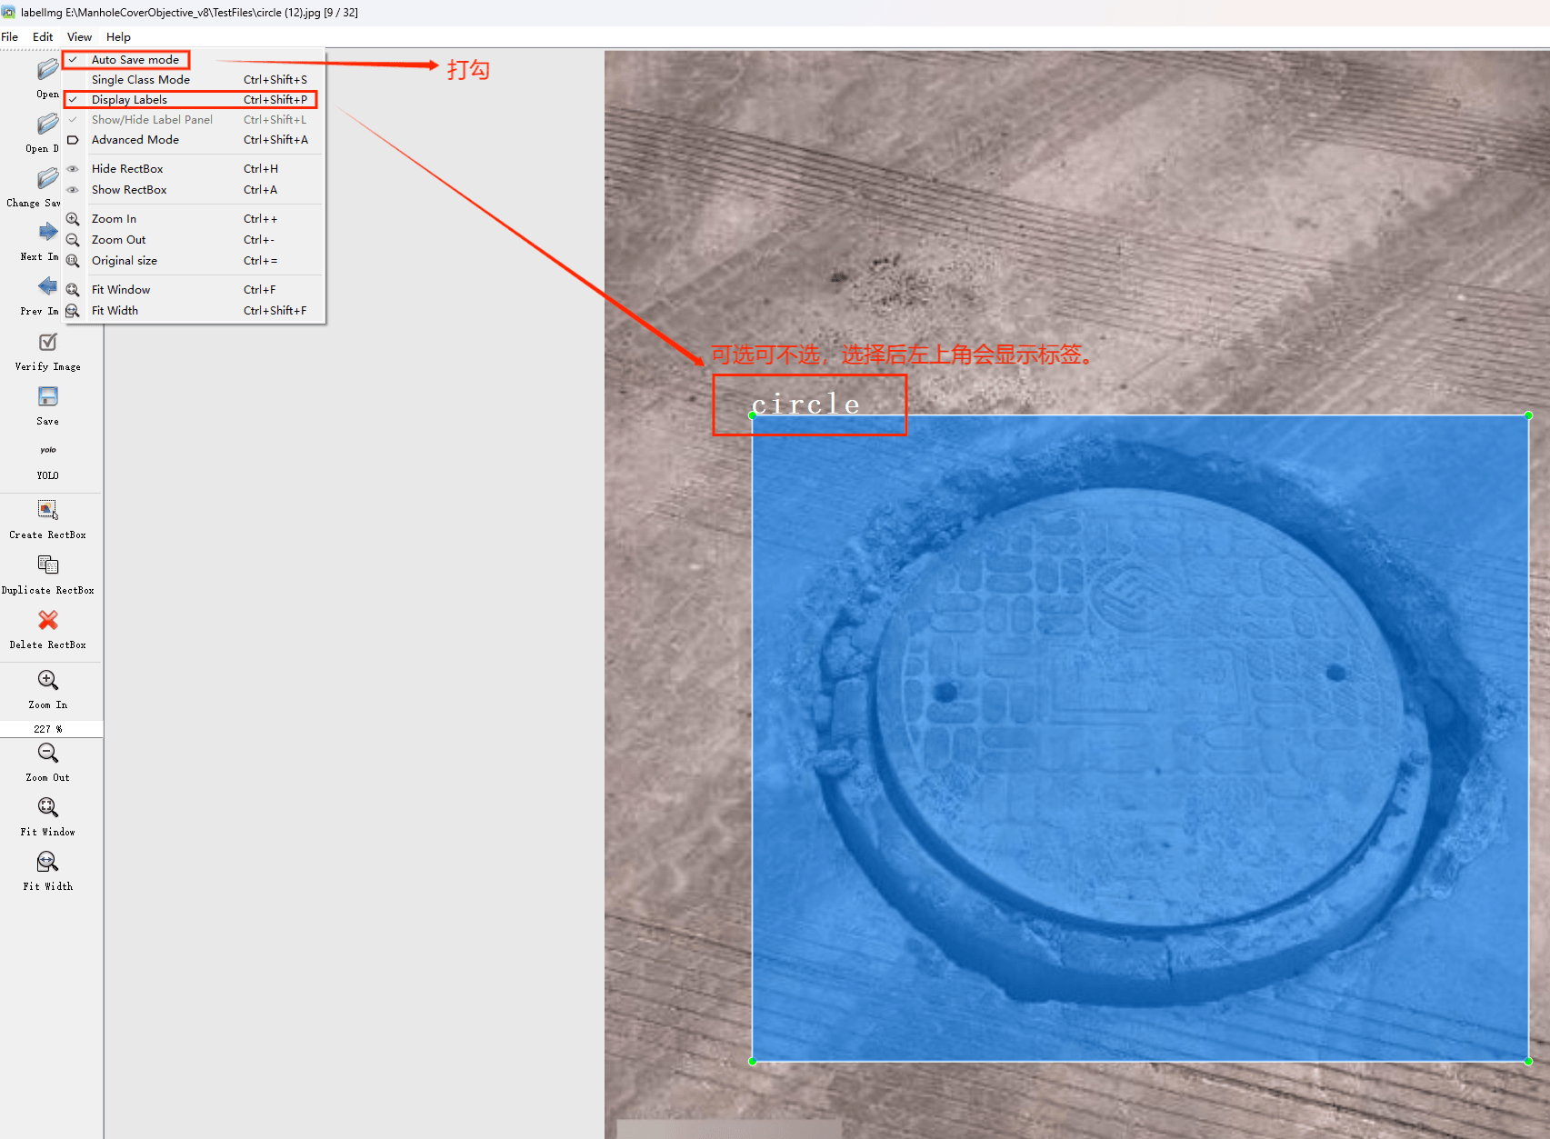1550x1139 pixels.
Task: Click the toolbar Zoom In magnifier
Action: (48, 680)
